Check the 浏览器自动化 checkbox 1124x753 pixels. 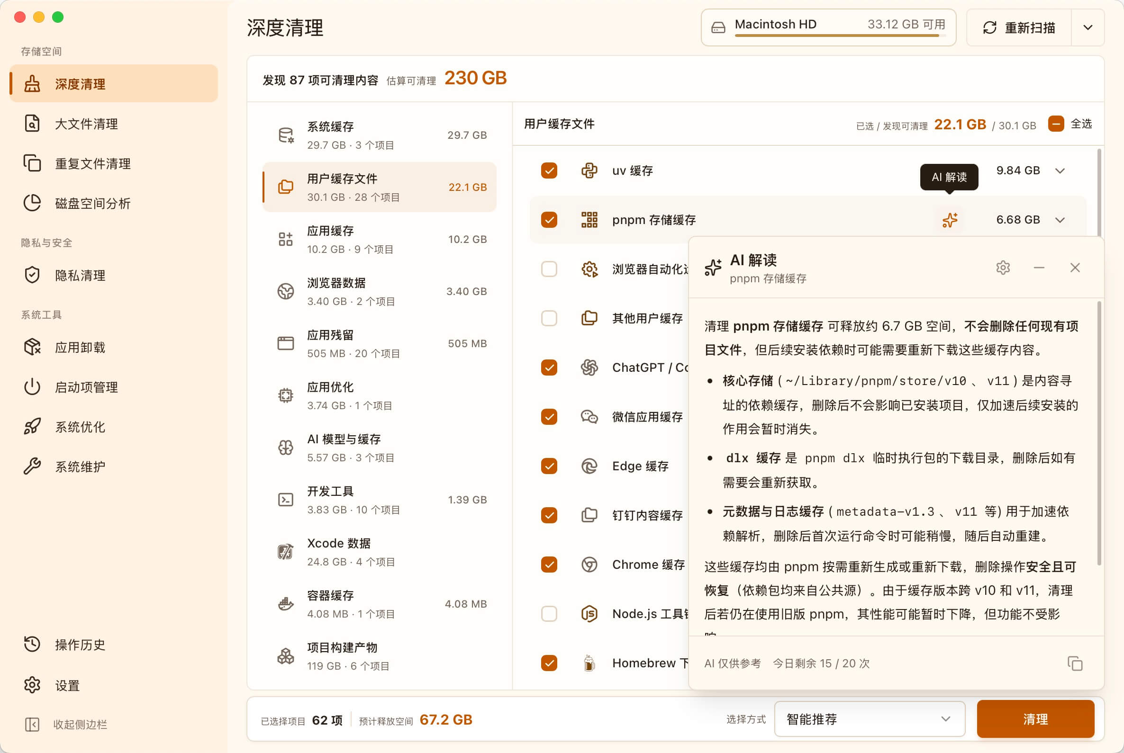(x=549, y=269)
